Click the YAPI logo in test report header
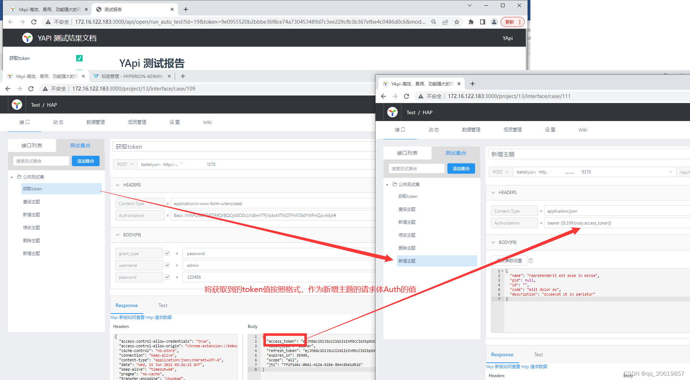 [27, 38]
